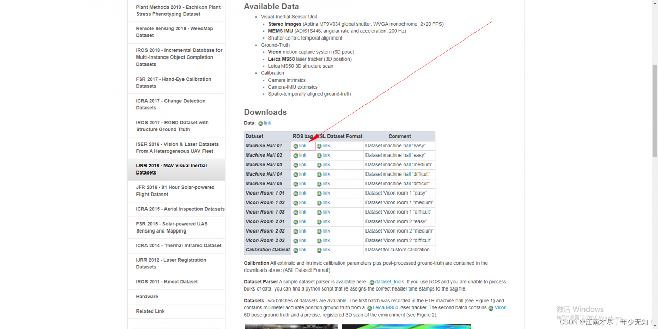Screen dimensions: 658x329
Task: Open ICRA 2017 Change Detection Datasets
Action: point(176,104)
